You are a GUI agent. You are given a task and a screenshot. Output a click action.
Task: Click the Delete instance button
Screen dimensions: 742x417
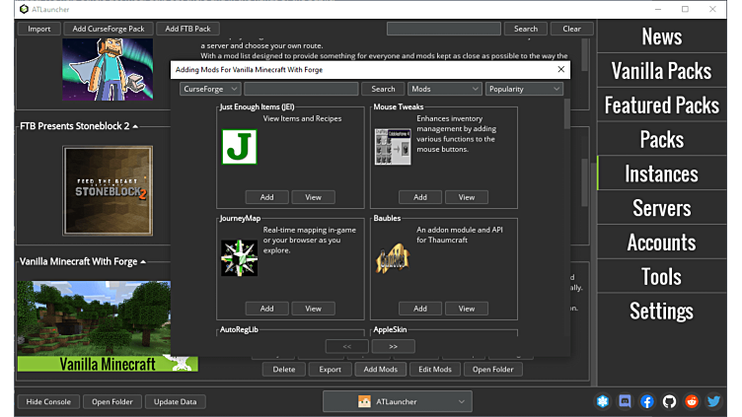click(284, 370)
